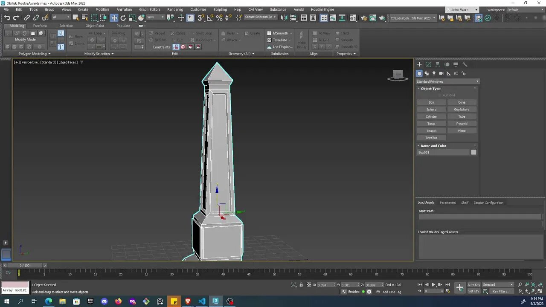546x307 pixels.
Task: Toggle Absolute Mode transform type-in icon
Action: [x=308, y=284]
